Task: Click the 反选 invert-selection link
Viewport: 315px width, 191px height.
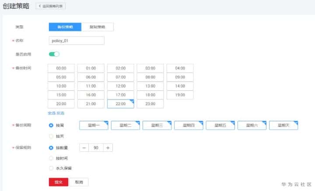Action: point(60,113)
